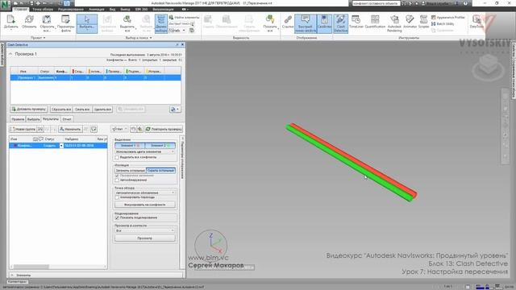Open Appearance Profiler
Screen dimensions: 516x290
coord(448,17)
